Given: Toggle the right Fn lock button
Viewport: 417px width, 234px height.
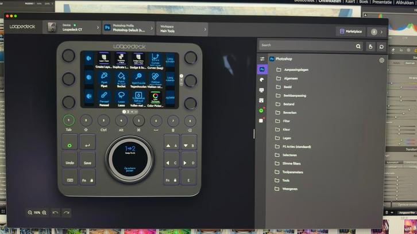Looking at the screenshot, I should (171, 177).
